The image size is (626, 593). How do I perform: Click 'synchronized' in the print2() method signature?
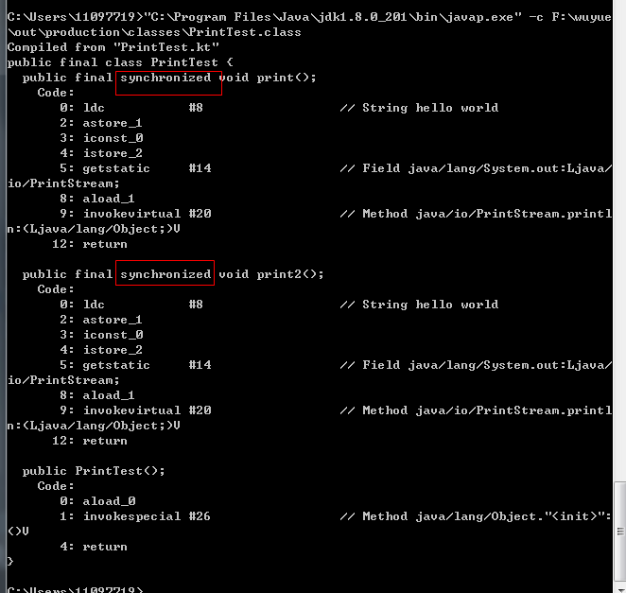click(165, 274)
